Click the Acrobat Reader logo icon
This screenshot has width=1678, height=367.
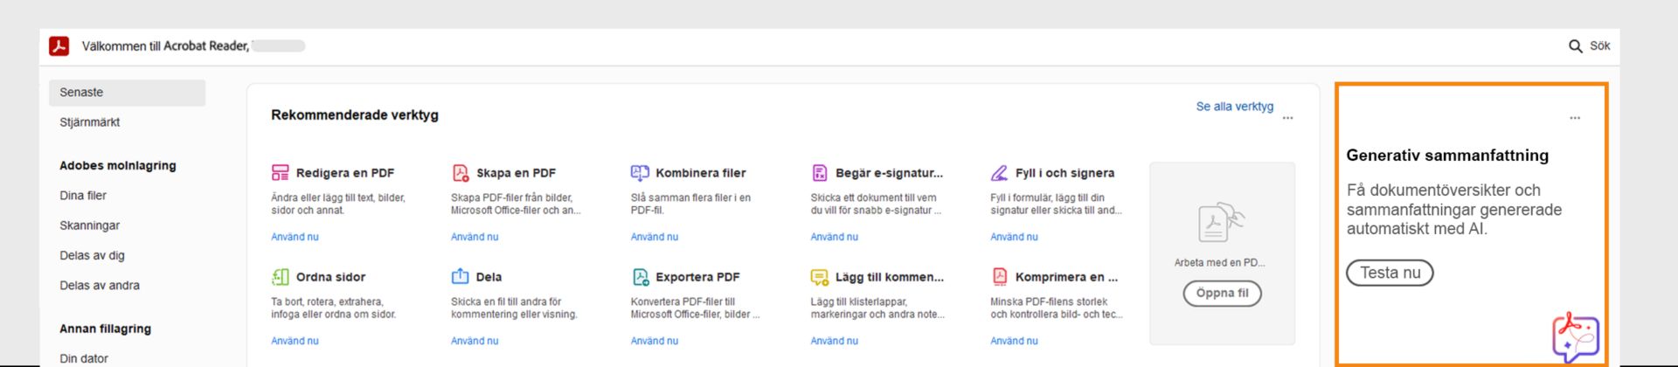click(x=59, y=46)
